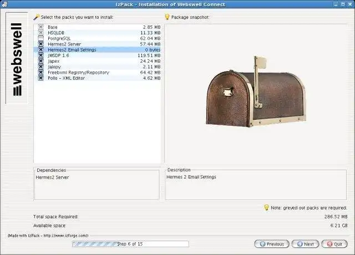Uncheck the Japex pack checkbox

coord(40,61)
